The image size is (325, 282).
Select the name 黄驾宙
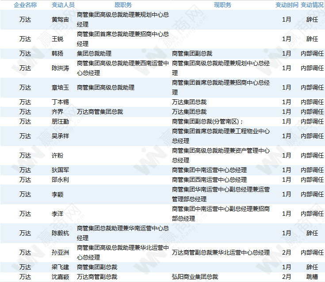point(60,20)
